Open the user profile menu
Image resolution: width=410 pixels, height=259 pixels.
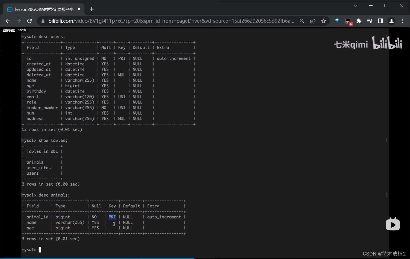(391, 21)
